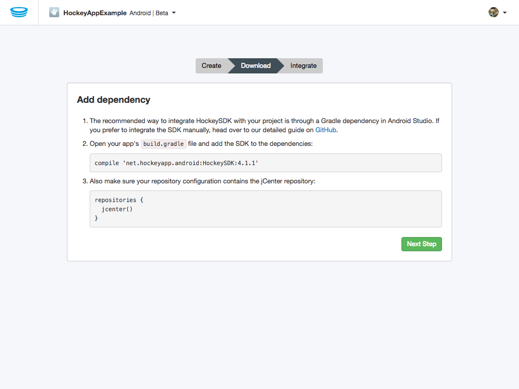Click the blue HockeyApp bucket emblem
Image resolution: width=519 pixels, height=389 pixels.
pos(19,12)
